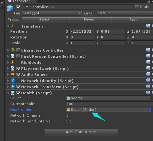Screen dimensions: 153x141
Task: Open help for Network Identity script
Action: 148,80
